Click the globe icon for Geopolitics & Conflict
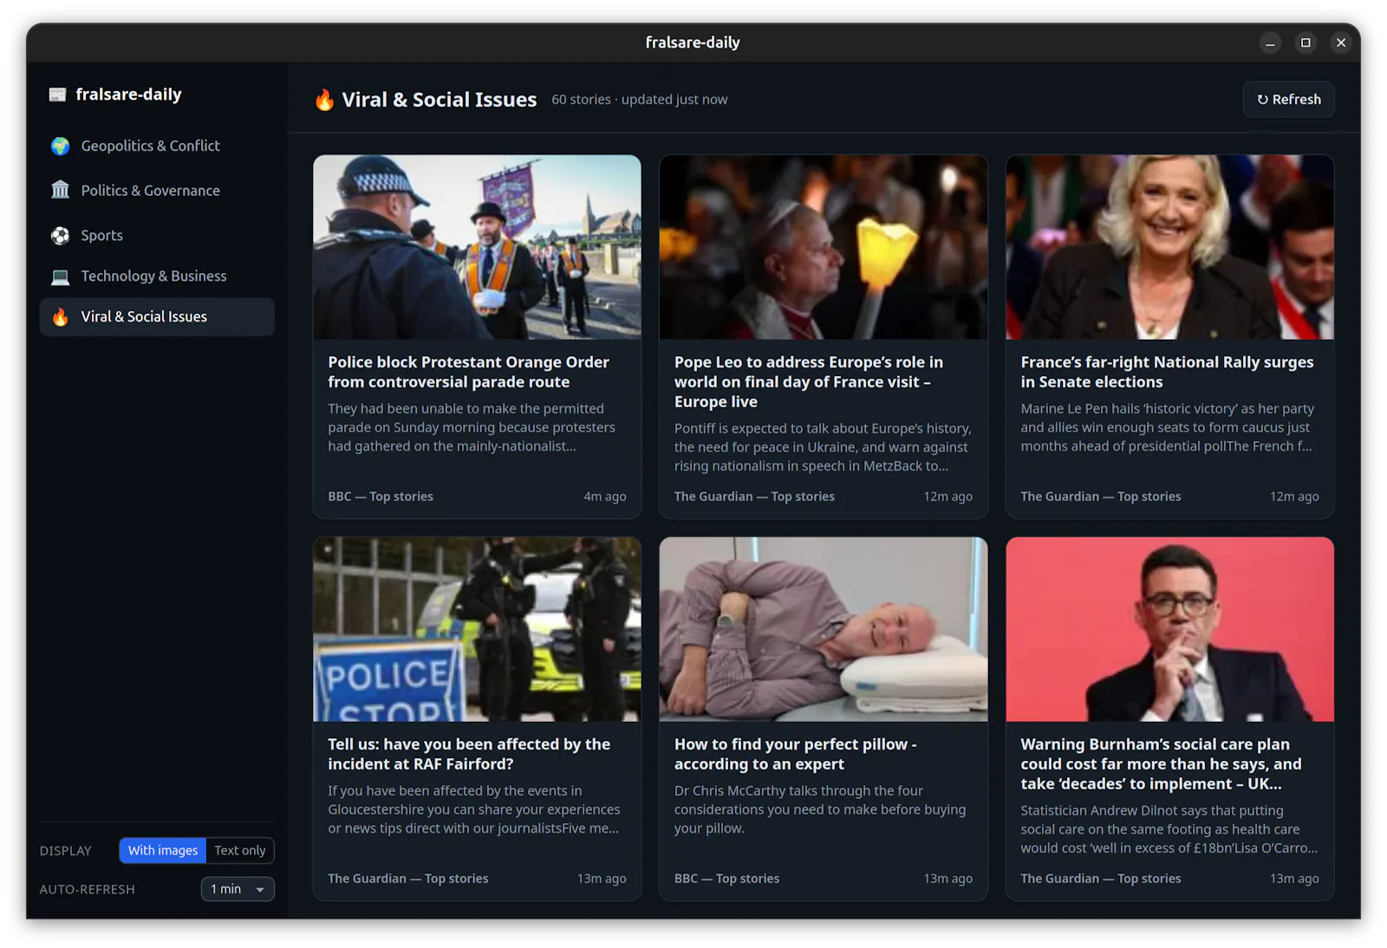 pos(60,146)
